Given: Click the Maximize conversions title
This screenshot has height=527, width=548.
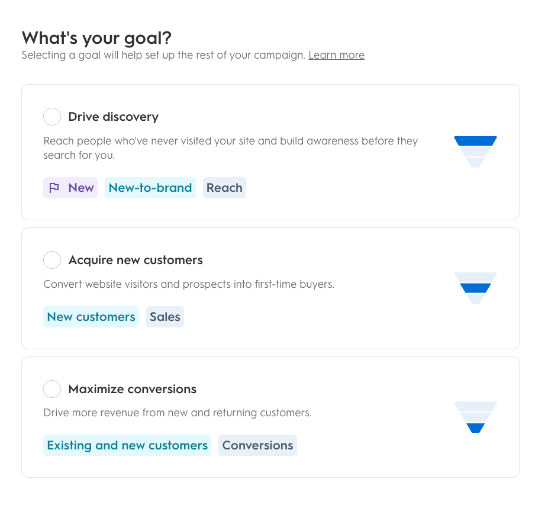Looking at the screenshot, I should click(x=133, y=389).
